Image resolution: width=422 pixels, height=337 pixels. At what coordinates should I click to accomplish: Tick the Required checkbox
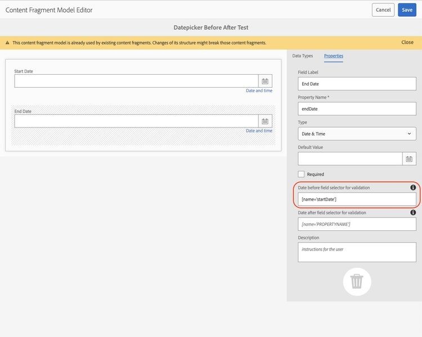tap(301, 174)
